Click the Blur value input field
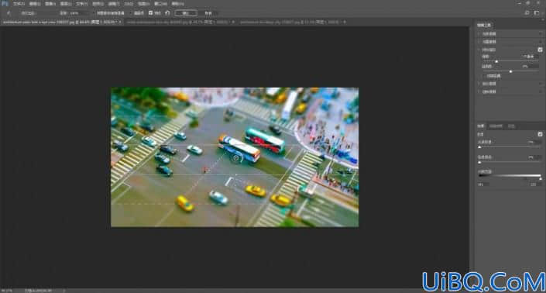 530,57
